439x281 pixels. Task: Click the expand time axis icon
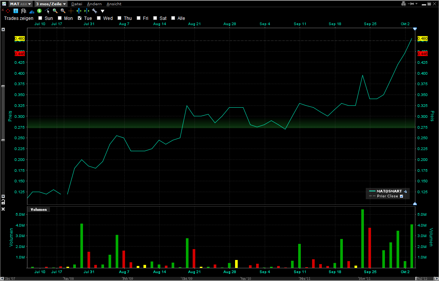(x=78, y=11)
